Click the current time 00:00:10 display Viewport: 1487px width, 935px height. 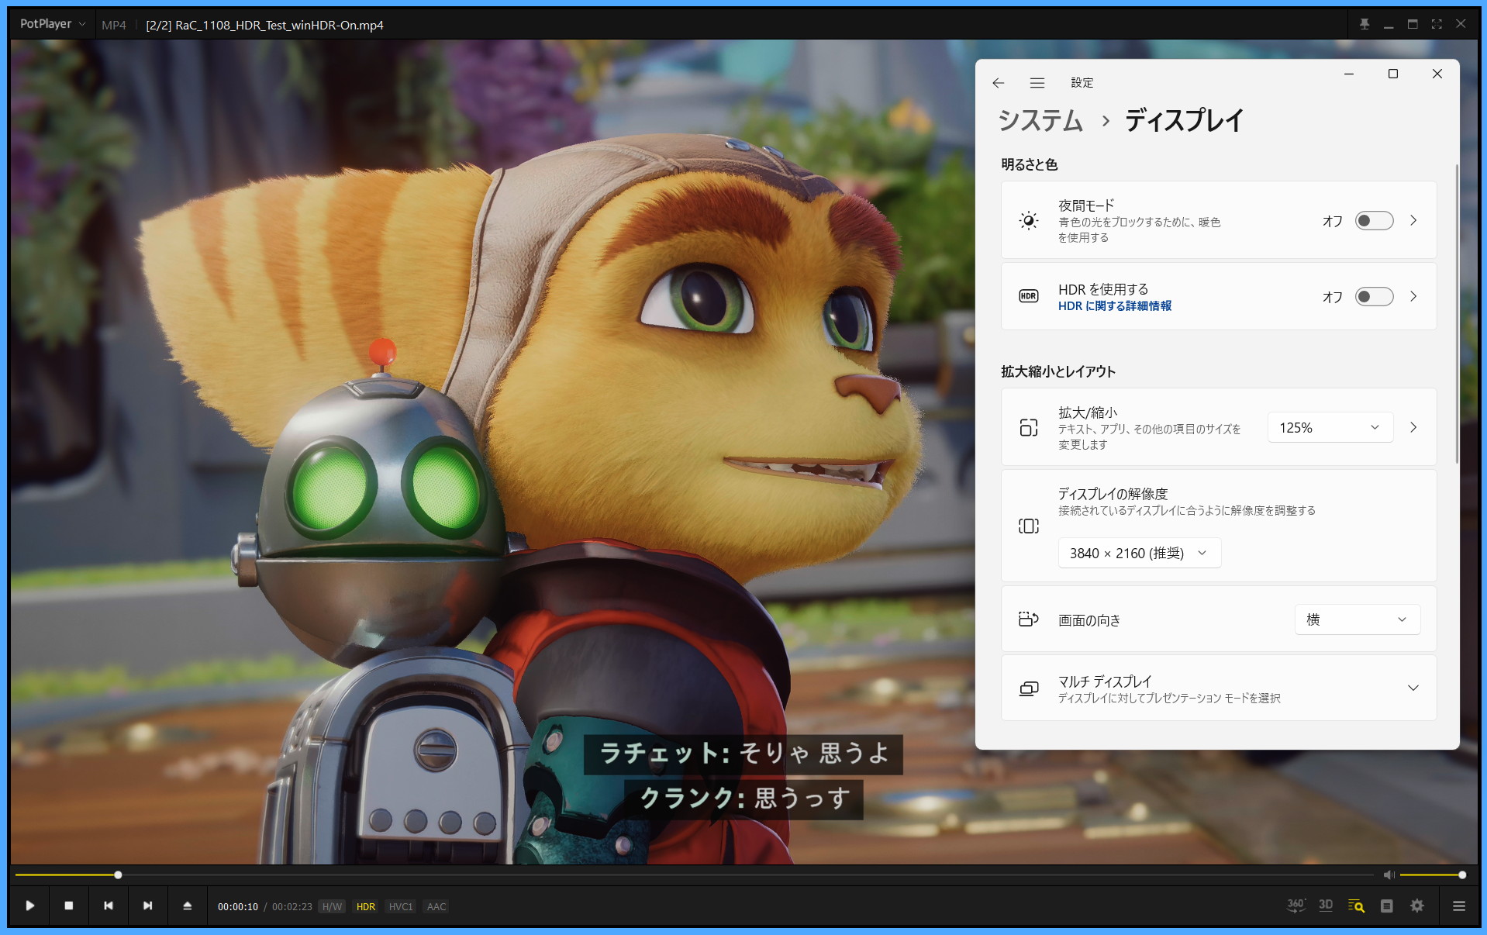pyautogui.click(x=237, y=906)
